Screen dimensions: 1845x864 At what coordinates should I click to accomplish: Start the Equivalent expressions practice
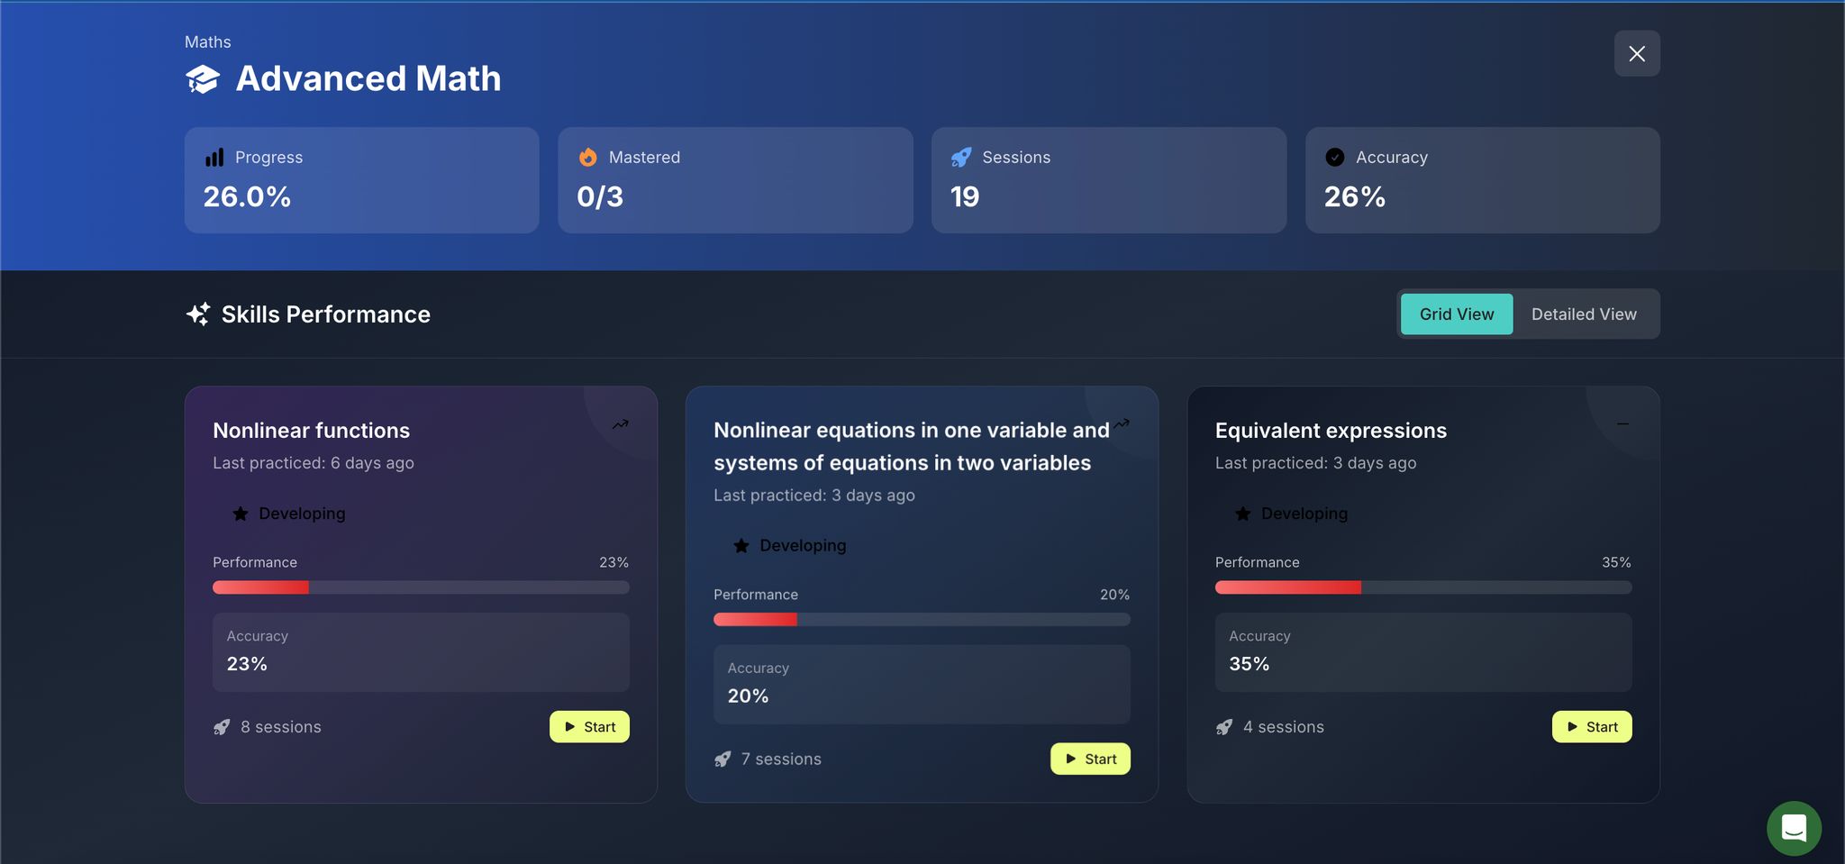tap(1591, 727)
